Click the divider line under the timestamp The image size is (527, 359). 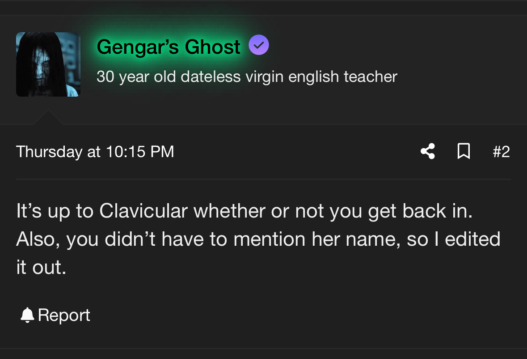[x=263, y=179]
